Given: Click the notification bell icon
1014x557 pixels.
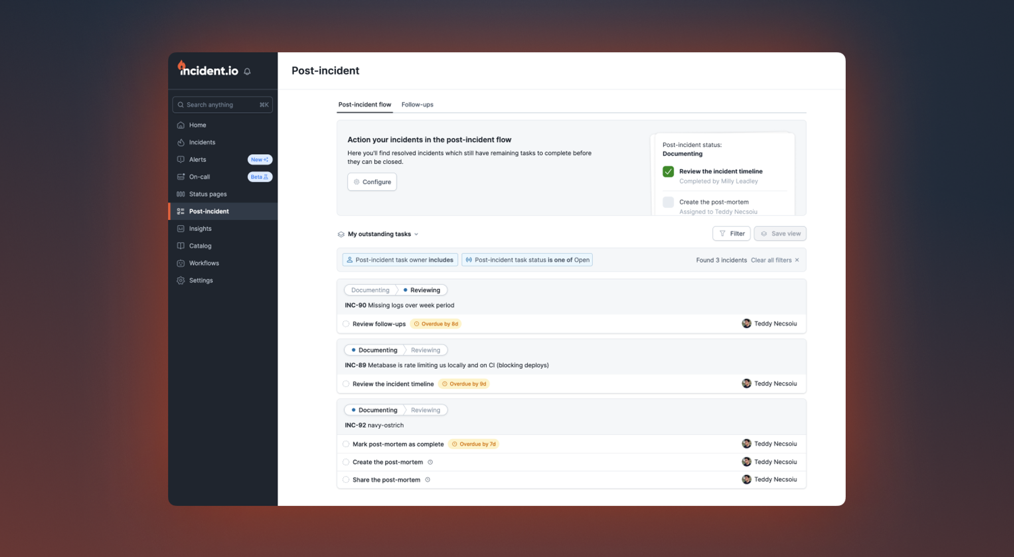Looking at the screenshot, I should (247, 71).
